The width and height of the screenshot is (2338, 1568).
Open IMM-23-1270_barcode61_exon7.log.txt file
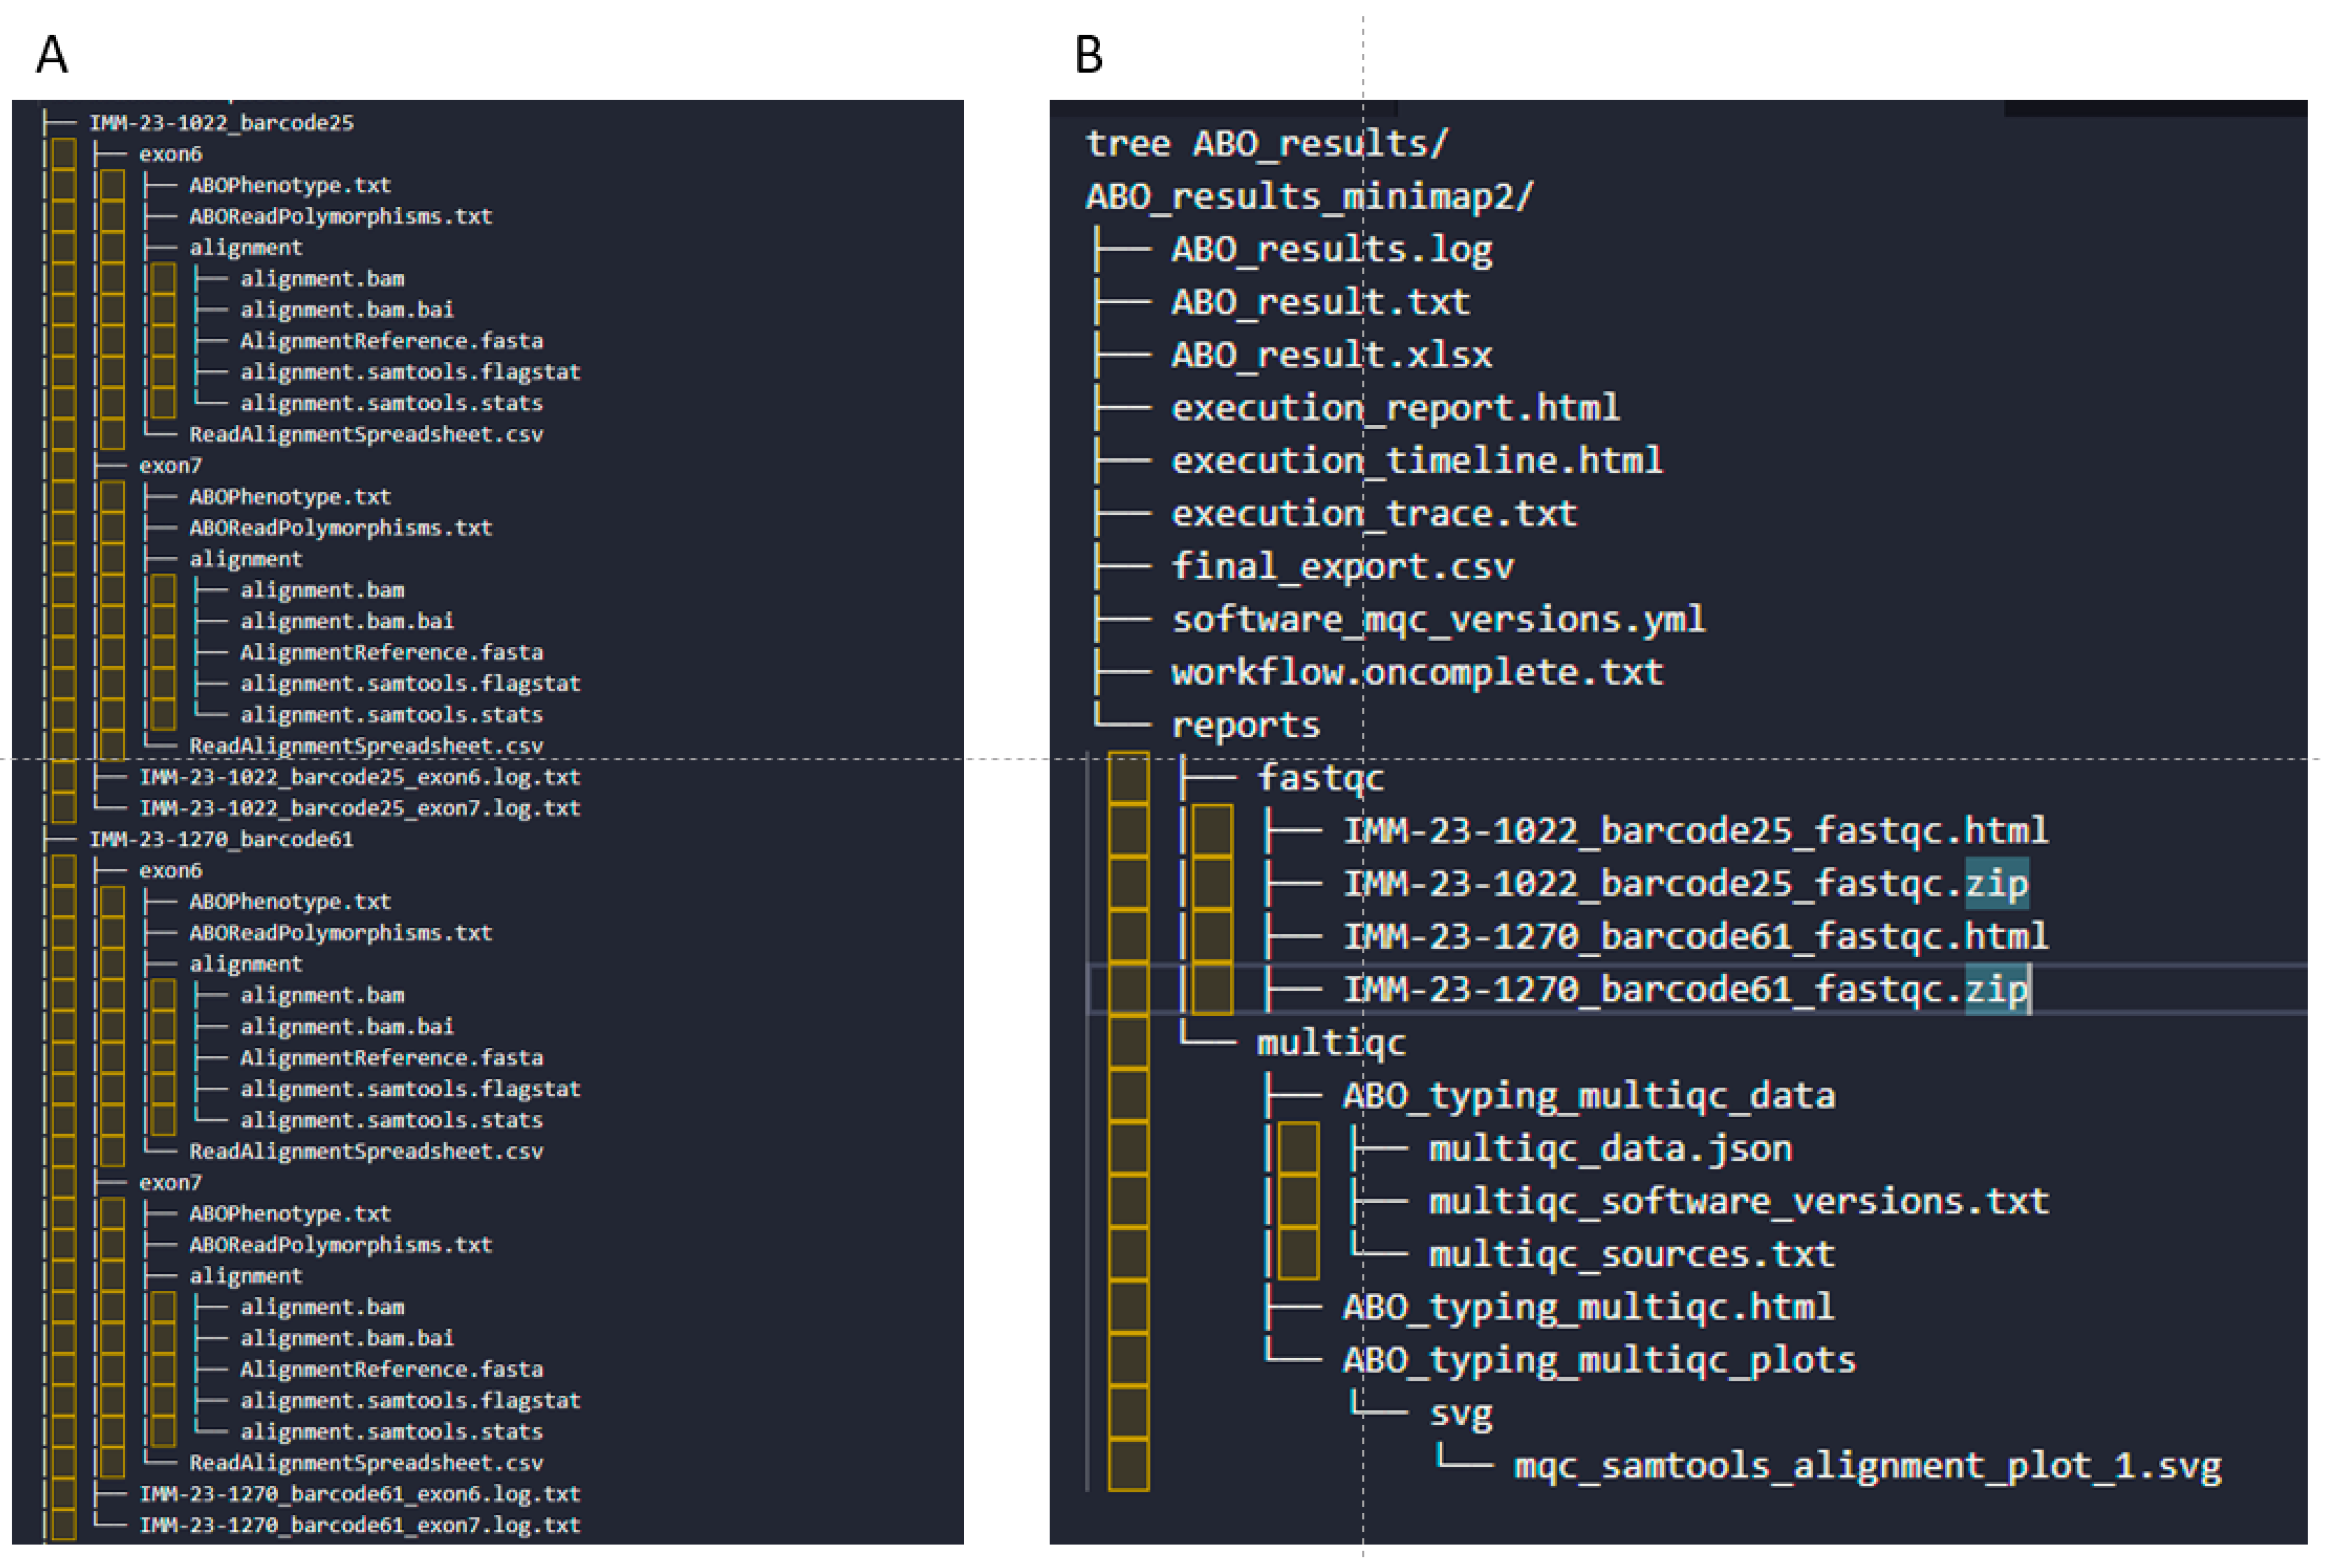click(x=359, y=1525)
